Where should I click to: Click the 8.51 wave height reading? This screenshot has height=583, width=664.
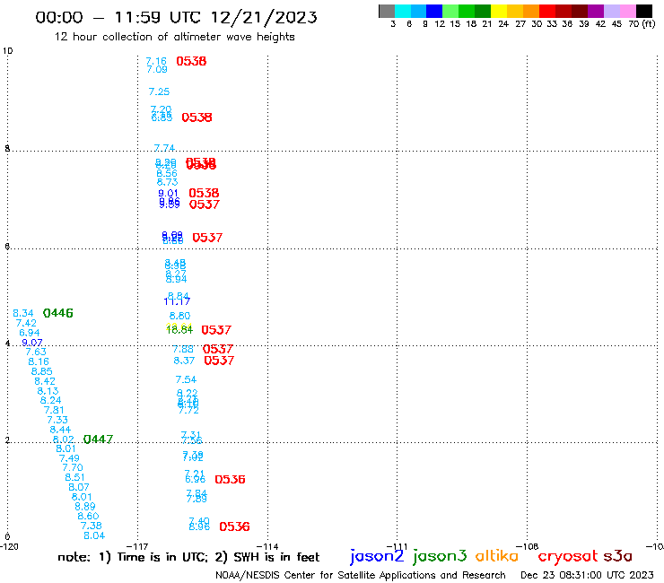(x=75, y=477)
